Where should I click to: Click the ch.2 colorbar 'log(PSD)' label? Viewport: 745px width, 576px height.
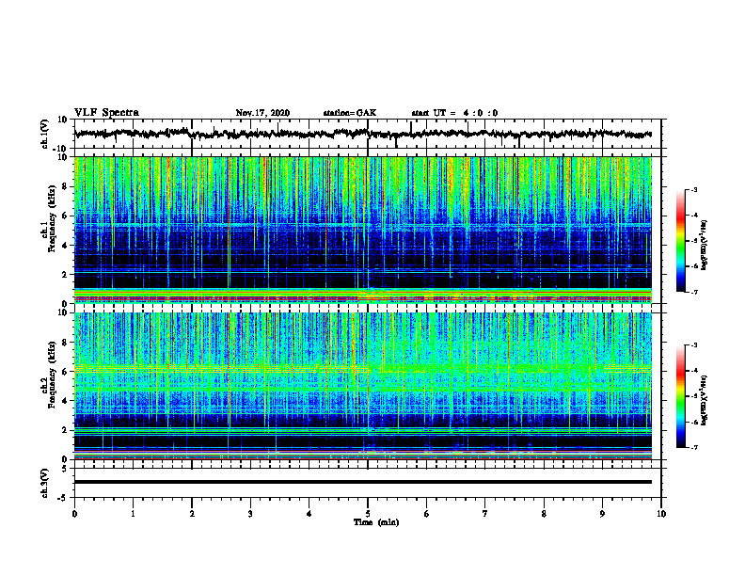click(x=705, y=400)
